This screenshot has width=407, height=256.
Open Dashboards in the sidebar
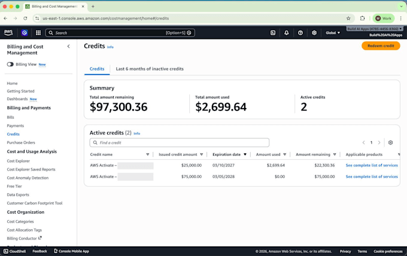point(17,99)
